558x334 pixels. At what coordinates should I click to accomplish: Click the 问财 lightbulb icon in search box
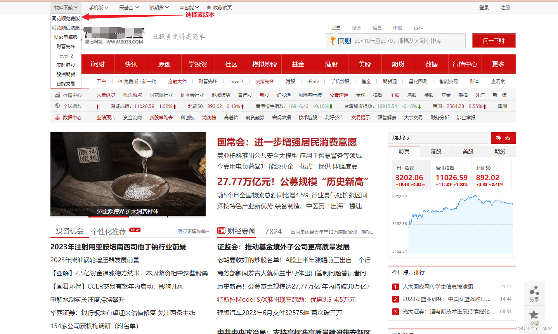[333, 40]
